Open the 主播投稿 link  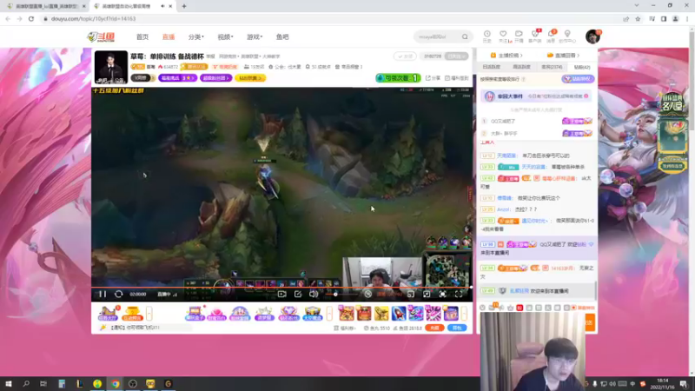[506, 56]
